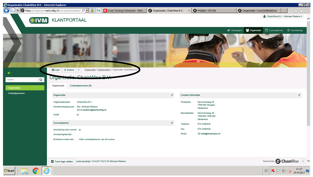313x177 pixels.
Task: Switch to Organisatie: CroonWolter&Dros tab
Action: point(259,10)
